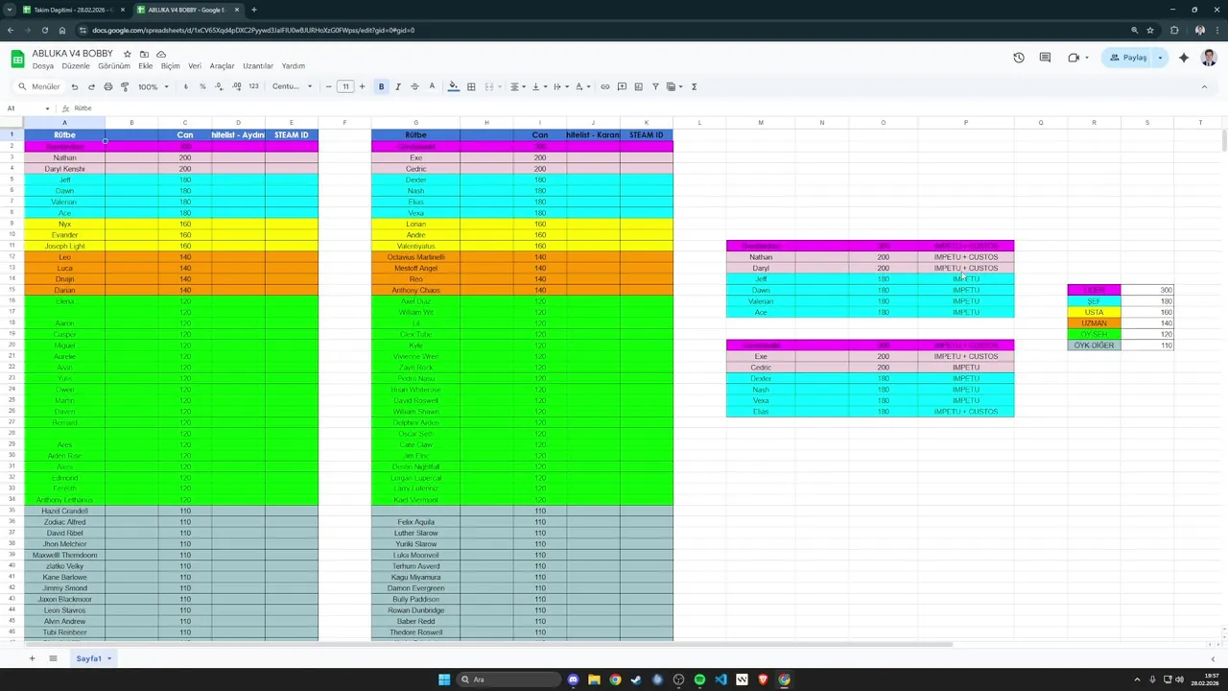Open the Ekle menu
1228x691 pixels.
[146, 66]
